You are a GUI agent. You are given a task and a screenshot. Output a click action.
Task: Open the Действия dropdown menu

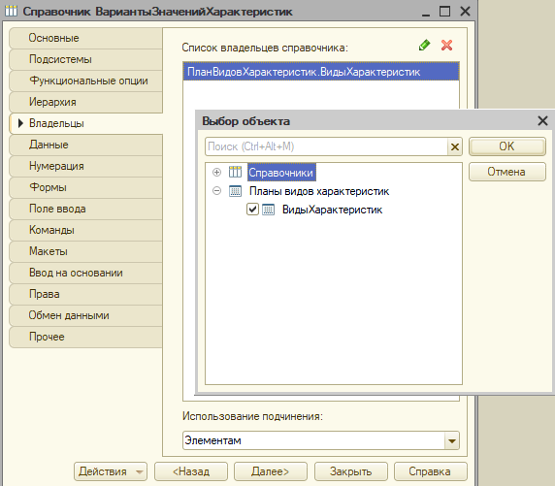pyautogui.click(x=111, y=471)
